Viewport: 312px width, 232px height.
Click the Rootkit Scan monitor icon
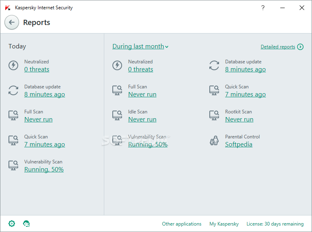pos(214,115)
